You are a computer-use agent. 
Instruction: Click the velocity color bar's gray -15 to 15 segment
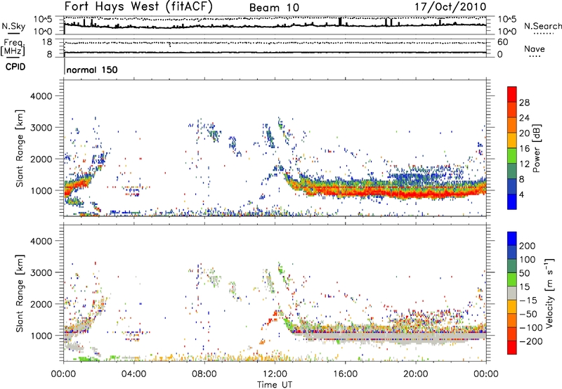click(x=512, y=293)
